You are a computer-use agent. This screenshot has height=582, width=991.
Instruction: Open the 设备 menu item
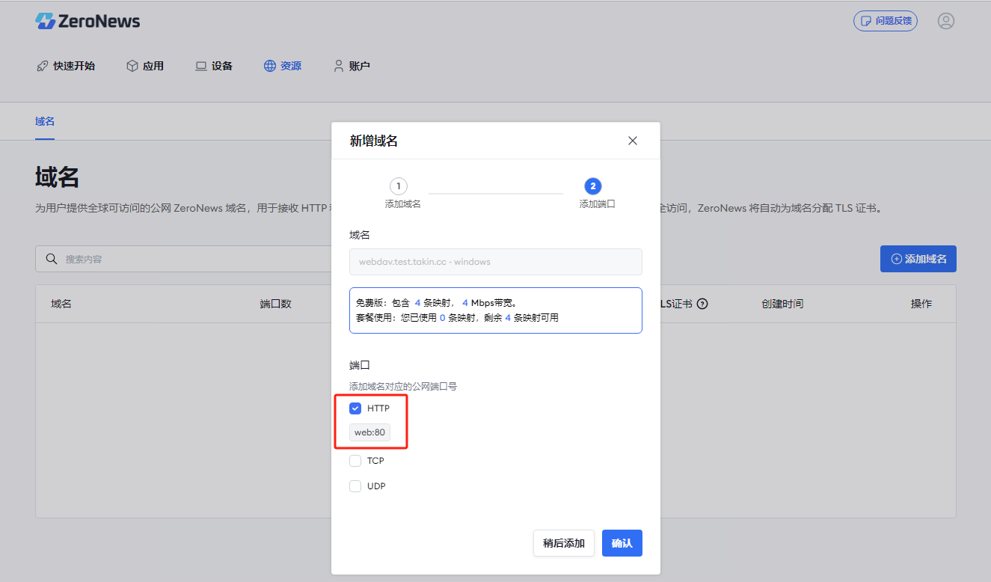214,66
